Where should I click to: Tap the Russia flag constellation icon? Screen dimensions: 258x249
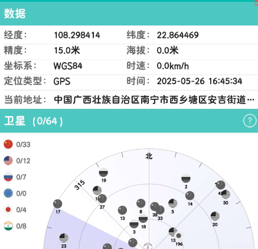coord(8,177)
